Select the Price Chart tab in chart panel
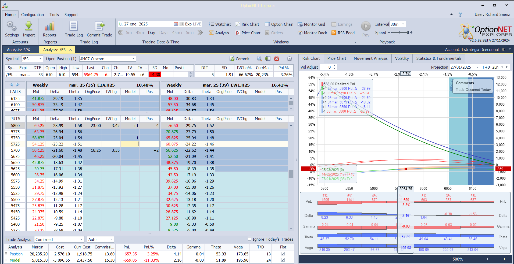The image size is (514, 264). [x=337, y=58]
